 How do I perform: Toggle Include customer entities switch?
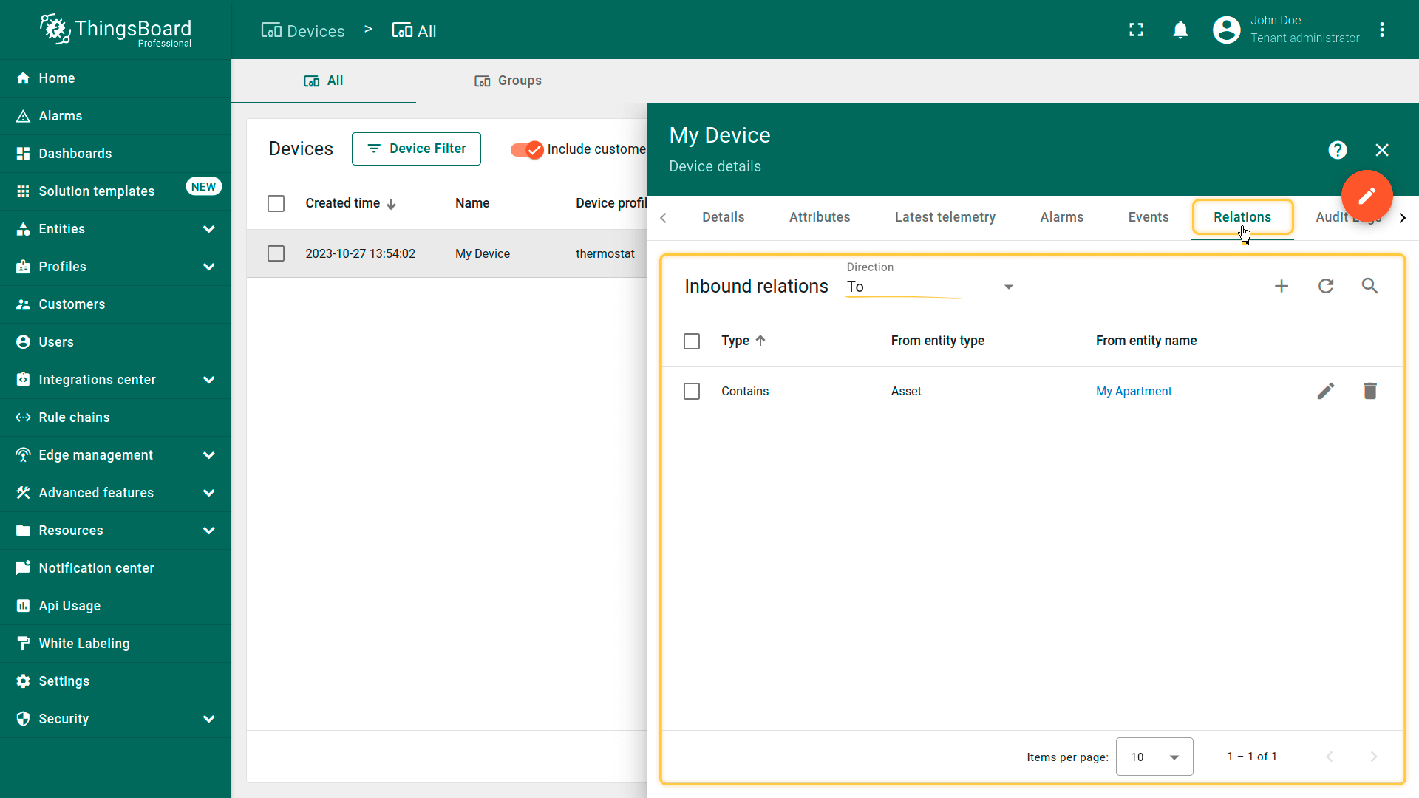click(527, 149)
